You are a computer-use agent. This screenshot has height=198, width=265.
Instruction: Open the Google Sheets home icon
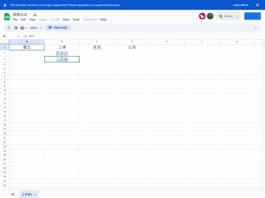click(x=7, y=17)
